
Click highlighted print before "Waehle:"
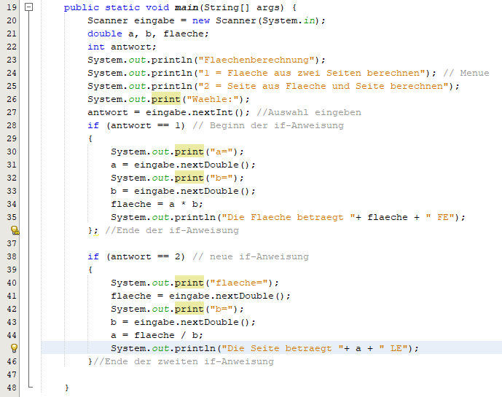166,99
